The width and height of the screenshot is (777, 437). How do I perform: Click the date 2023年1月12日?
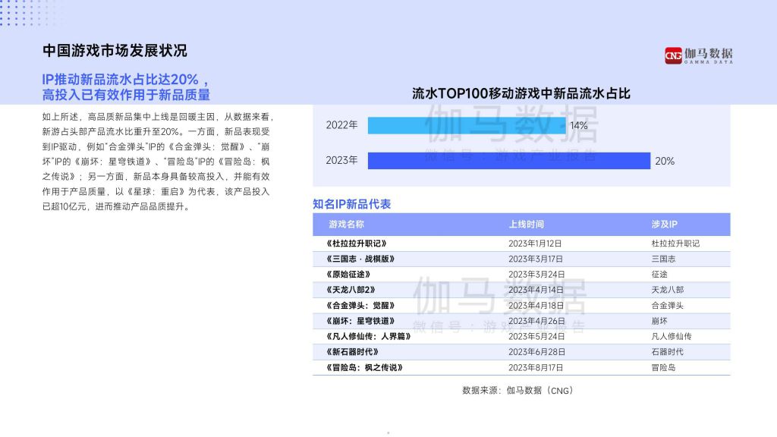535,244
